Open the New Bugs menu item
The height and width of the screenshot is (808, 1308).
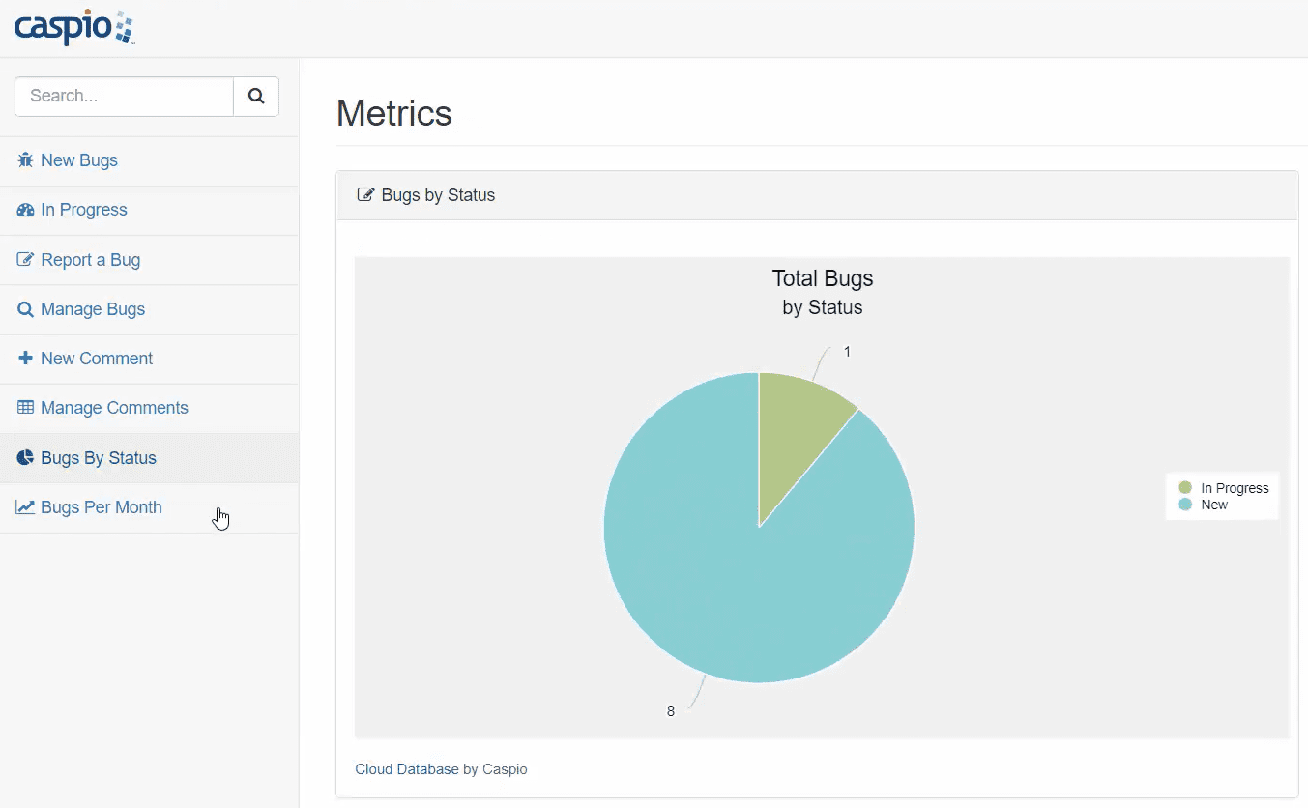coord(79,160)
